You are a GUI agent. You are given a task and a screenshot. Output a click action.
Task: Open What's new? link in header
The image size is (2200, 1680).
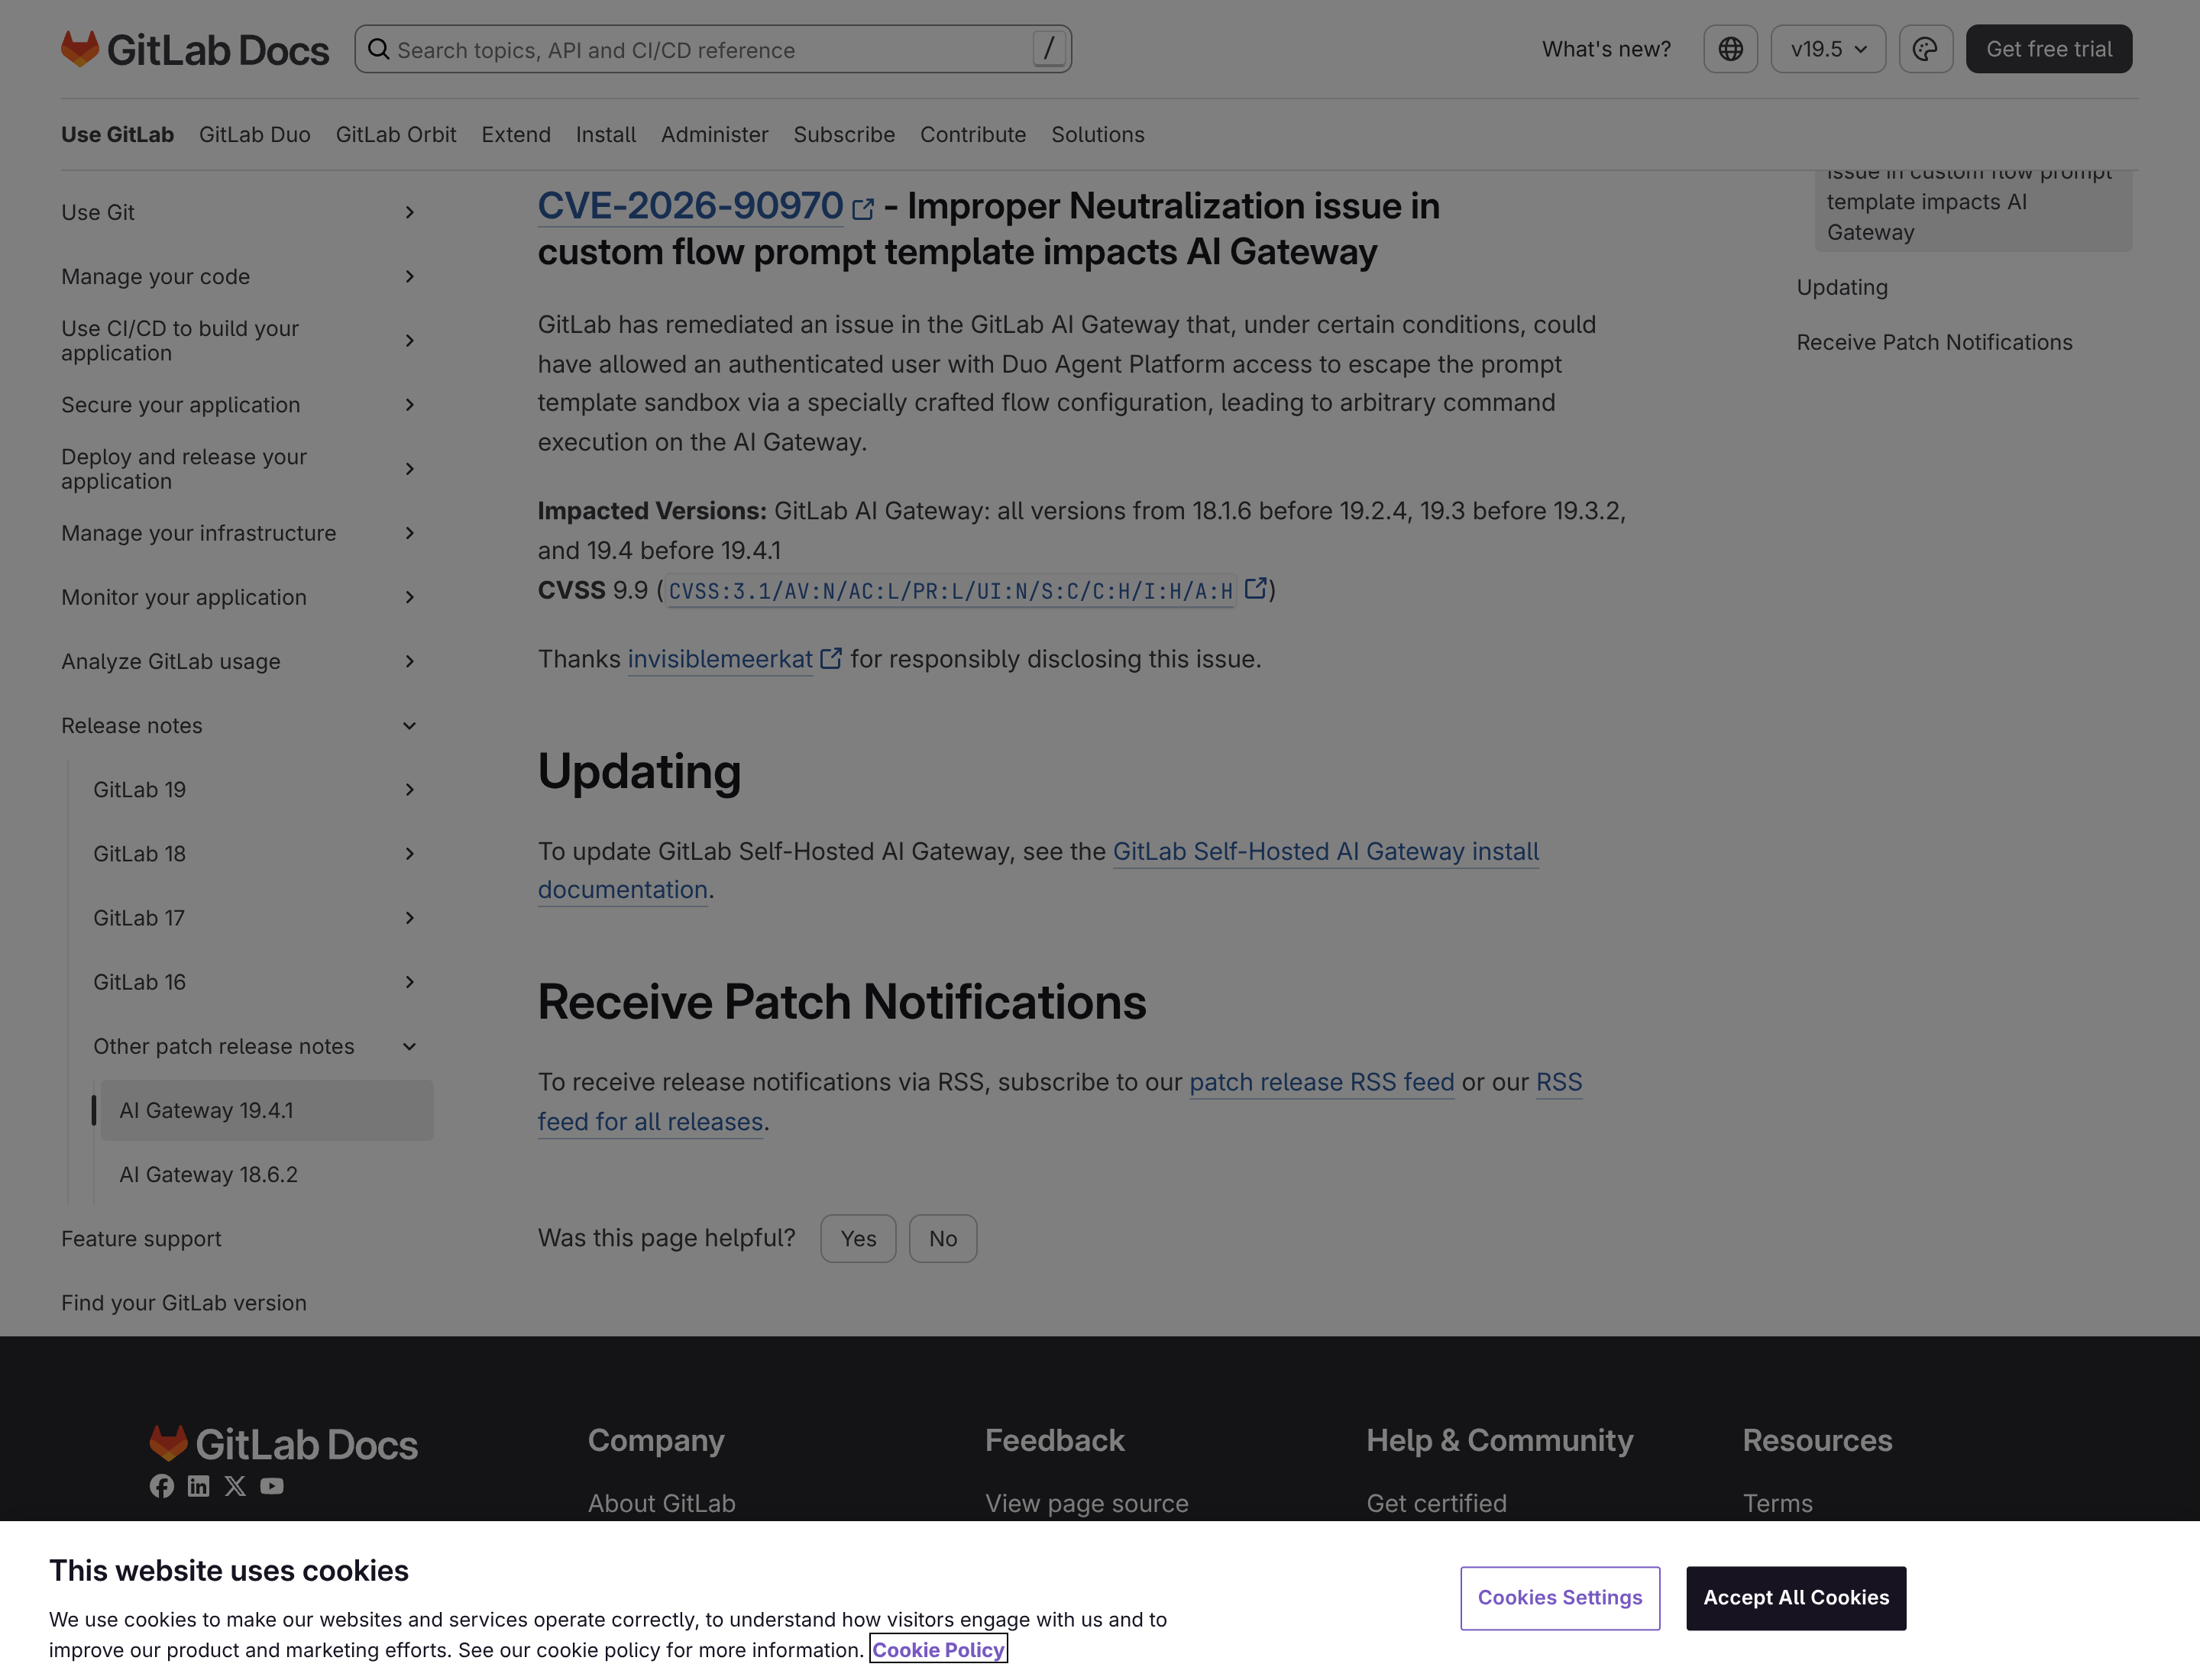1606,49
